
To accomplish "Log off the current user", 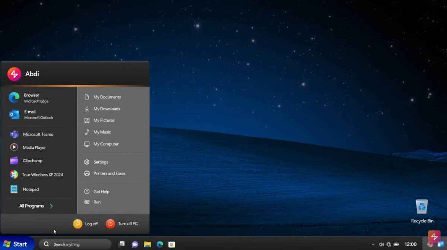I will pos(85,224).
